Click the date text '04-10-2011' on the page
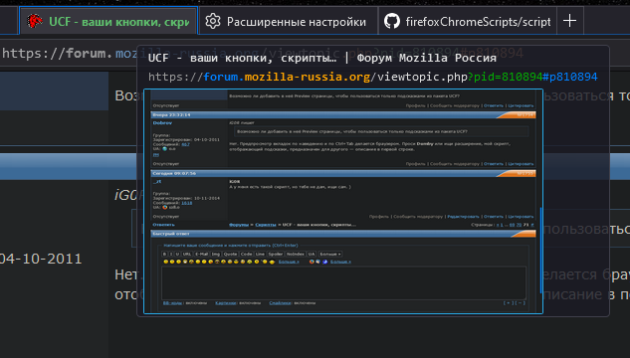This screenshot has width=630, height=358. [41, 259]
